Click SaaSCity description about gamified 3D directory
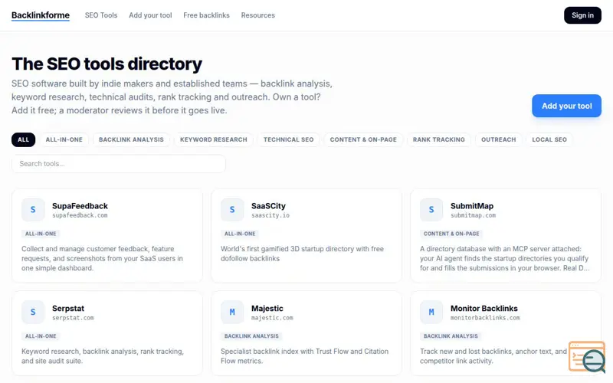 click(302, 254)
